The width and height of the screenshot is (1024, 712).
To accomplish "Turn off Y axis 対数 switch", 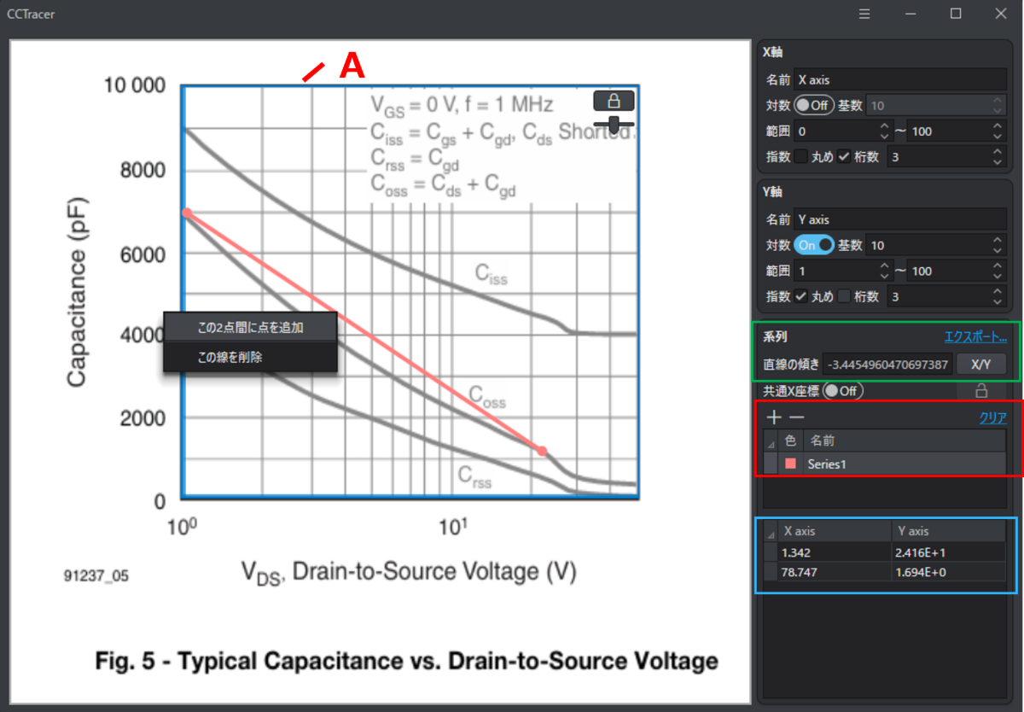I will click(x=812, y=245).
